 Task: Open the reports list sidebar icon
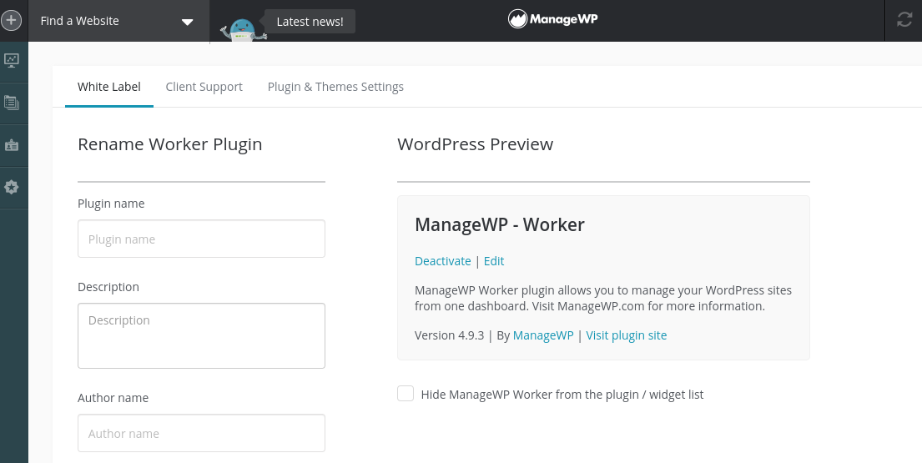pos(12,103)
